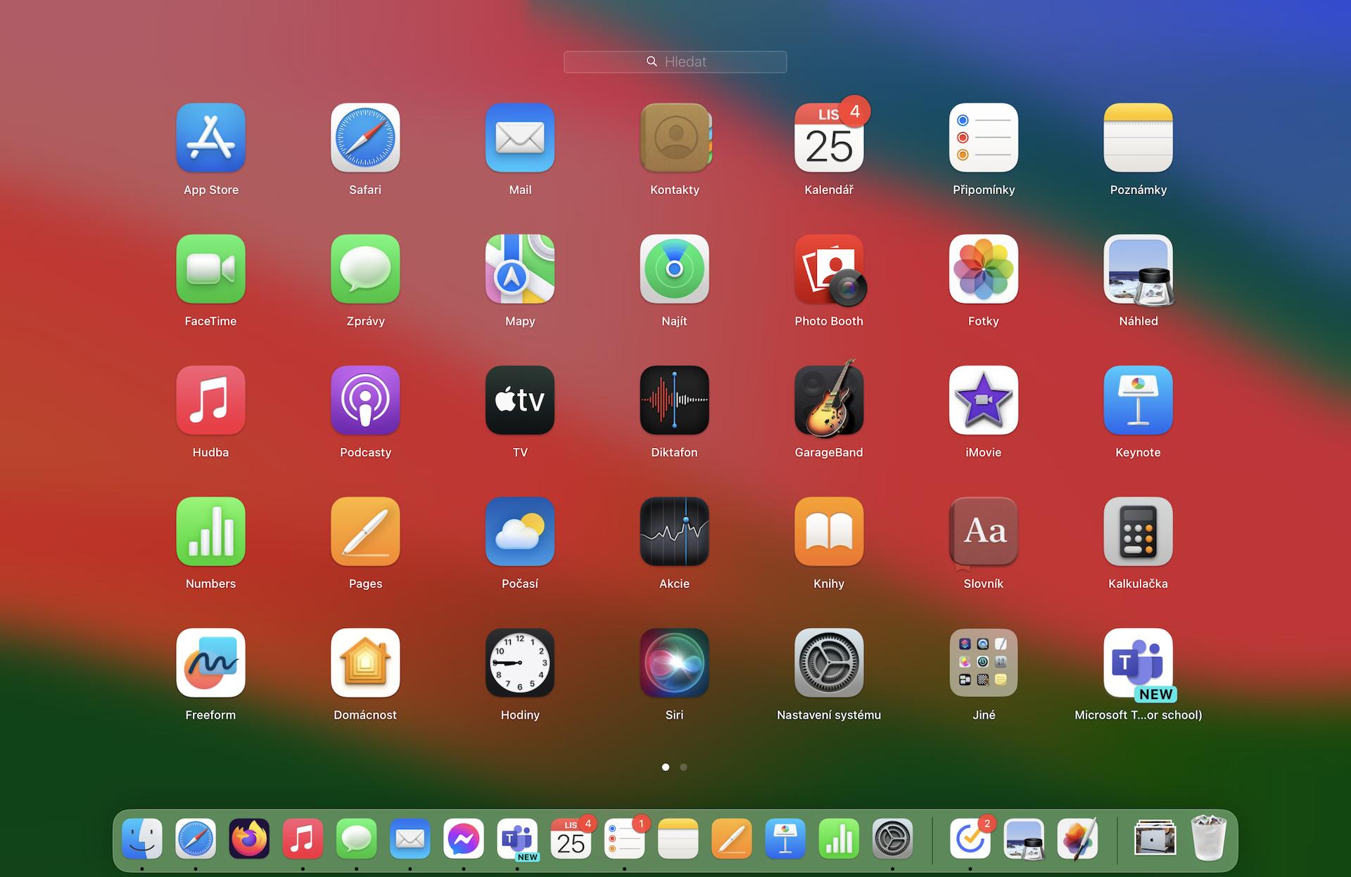Open the Trash in the Dock
1351x877 pixels.
click(1209, 838)
